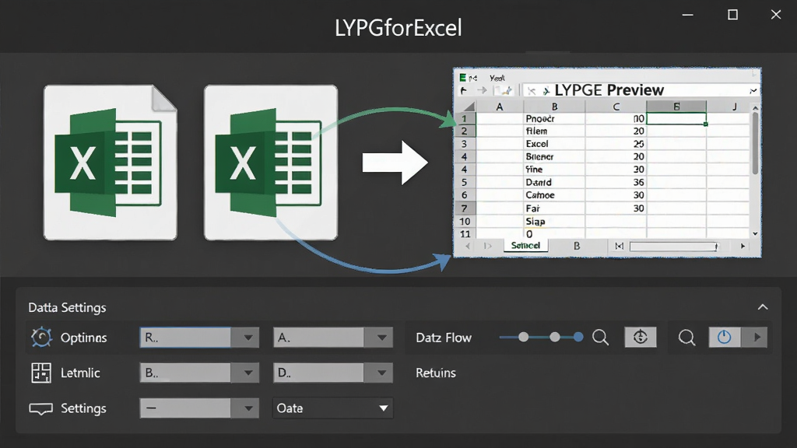Click column B header in preview
Viewport: 797px width, 448px height.
[554, 107]
